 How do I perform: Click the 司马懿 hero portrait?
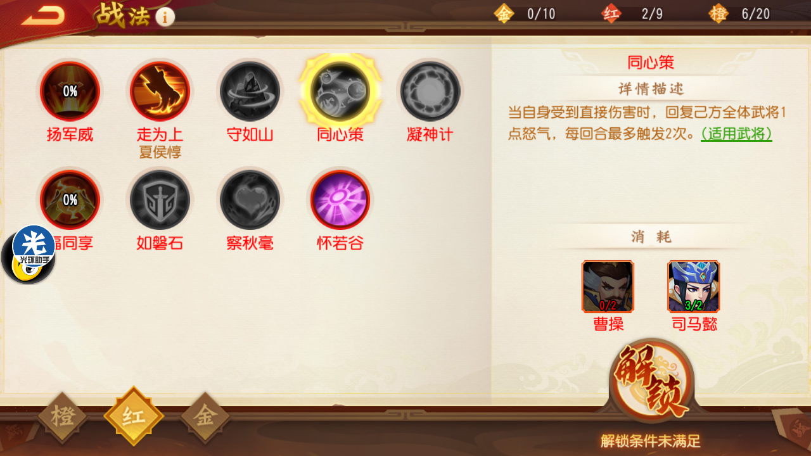[693, 286]
